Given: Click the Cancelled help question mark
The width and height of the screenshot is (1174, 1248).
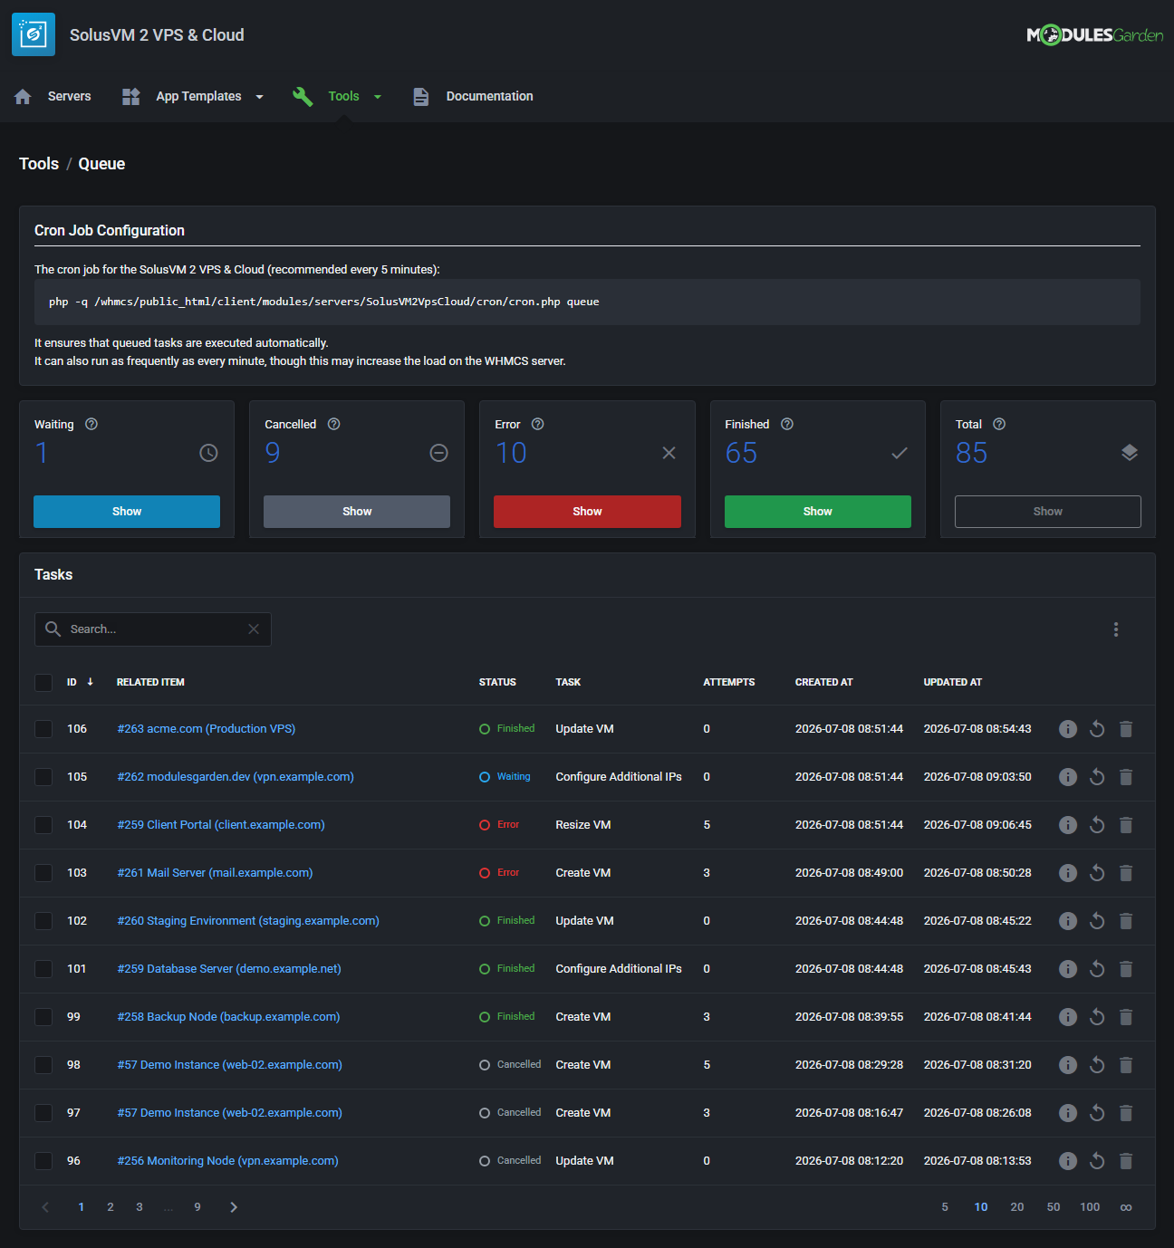Looking at the screenshot, I should click(x=334, y=424).
